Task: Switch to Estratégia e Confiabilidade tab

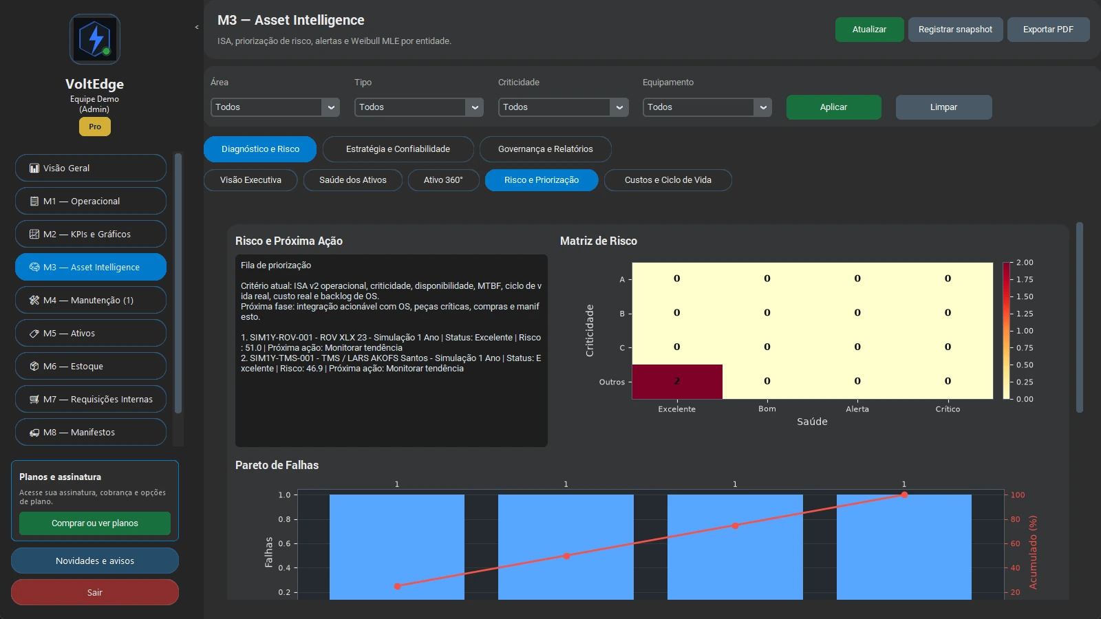Action: pyautogui.click(x=398, y=149)
